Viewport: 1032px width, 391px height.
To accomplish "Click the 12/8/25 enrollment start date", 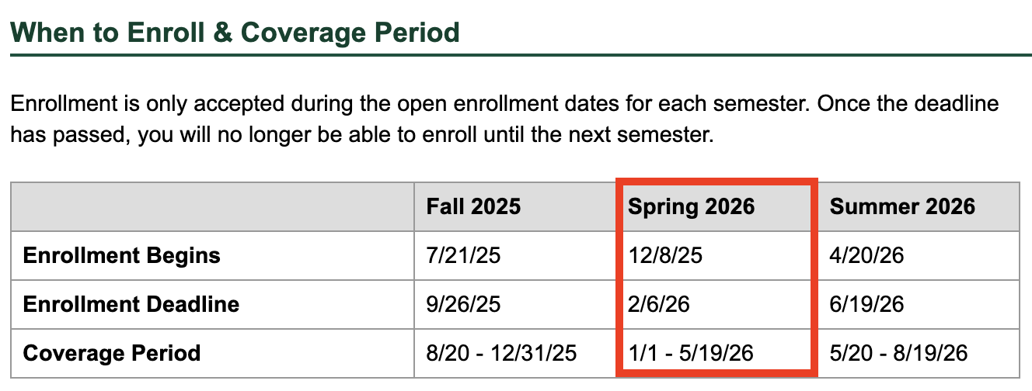I will 665,255.
